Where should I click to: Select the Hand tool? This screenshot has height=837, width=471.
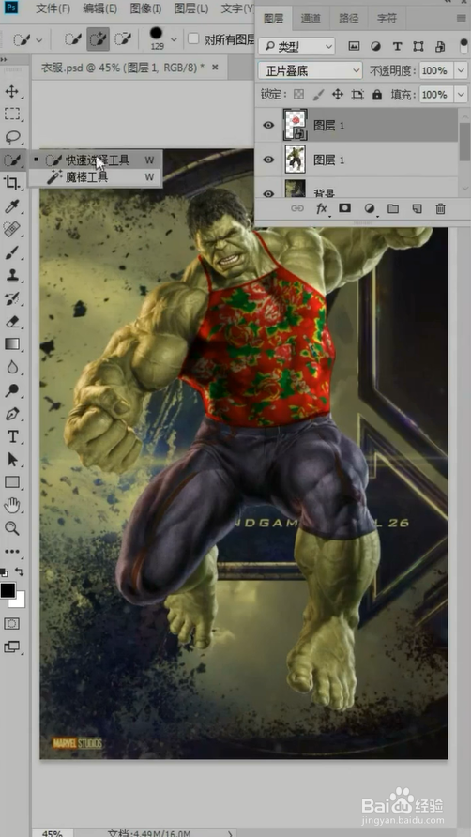pyautogui.click(x=12, y=506)
